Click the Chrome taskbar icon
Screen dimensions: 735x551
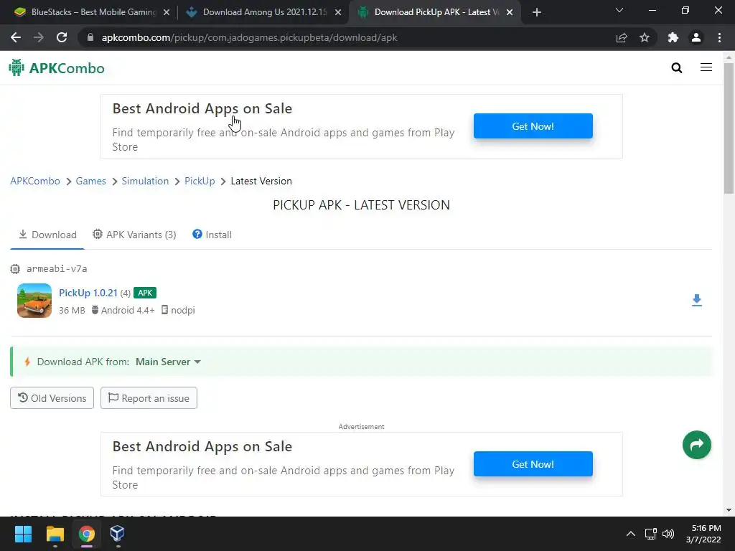tap(87, 534)
